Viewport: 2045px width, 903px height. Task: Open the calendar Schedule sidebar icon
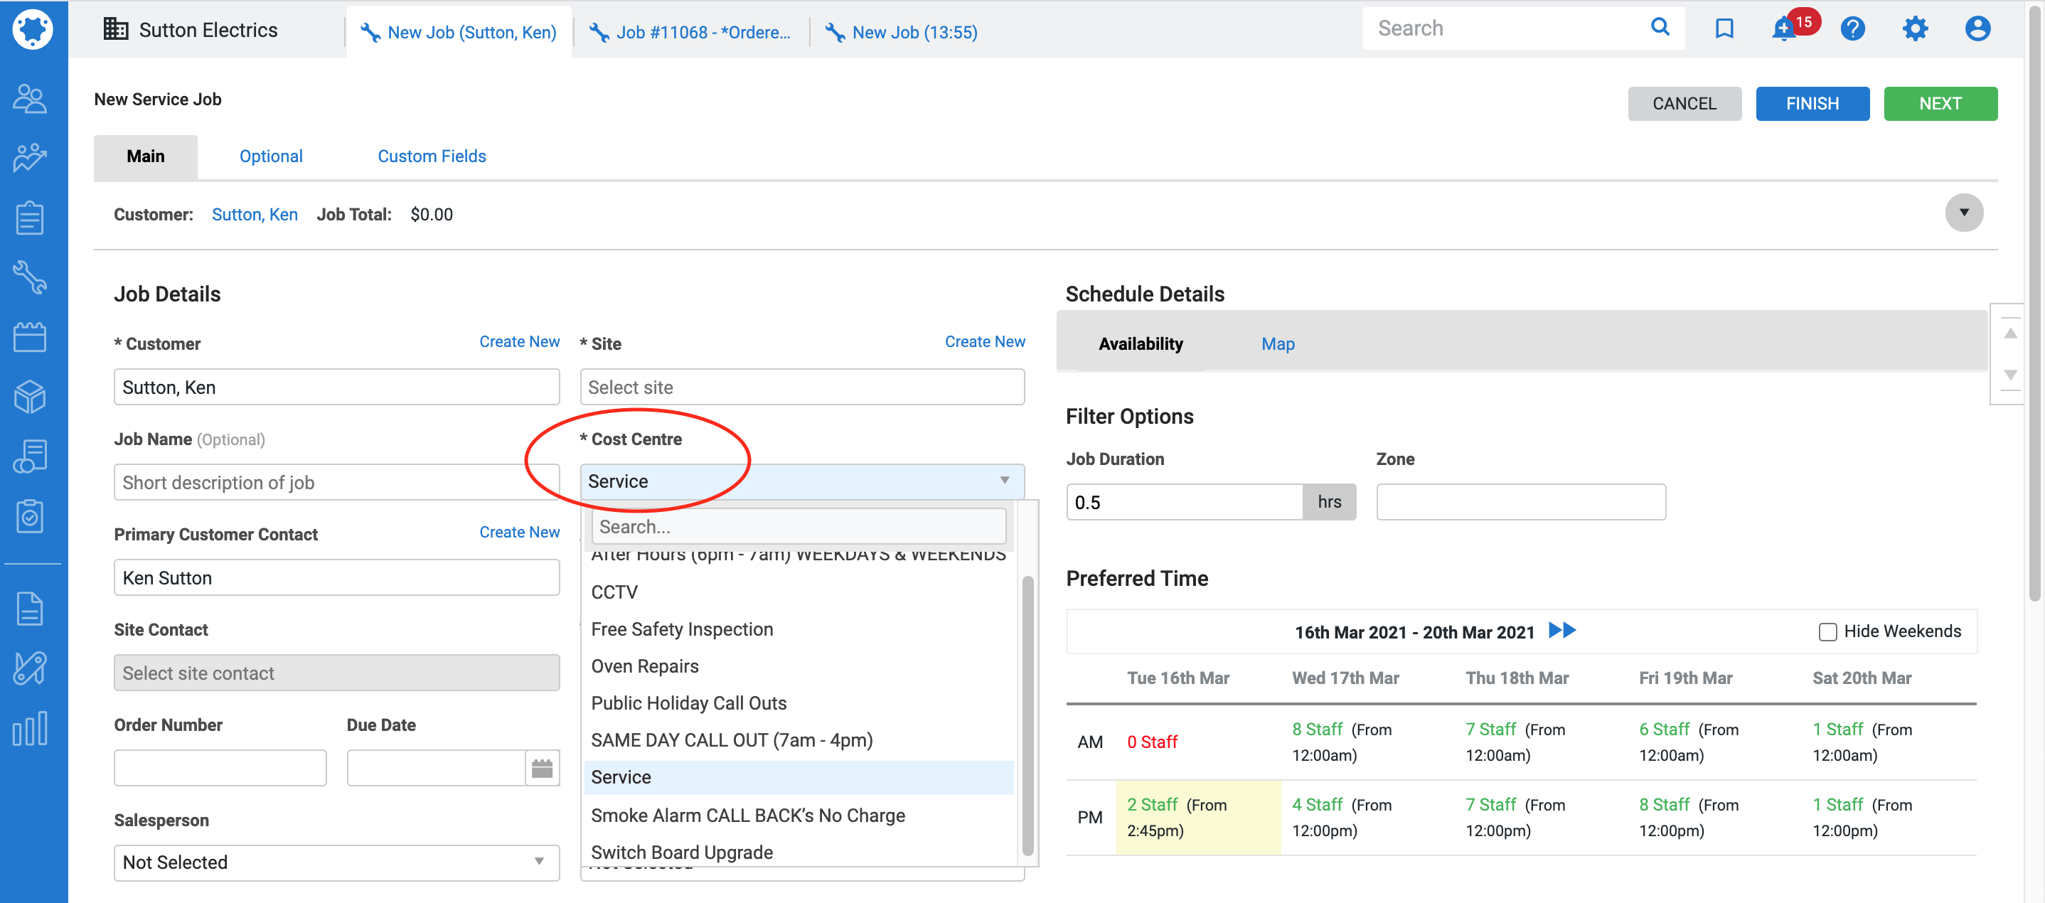30,336
